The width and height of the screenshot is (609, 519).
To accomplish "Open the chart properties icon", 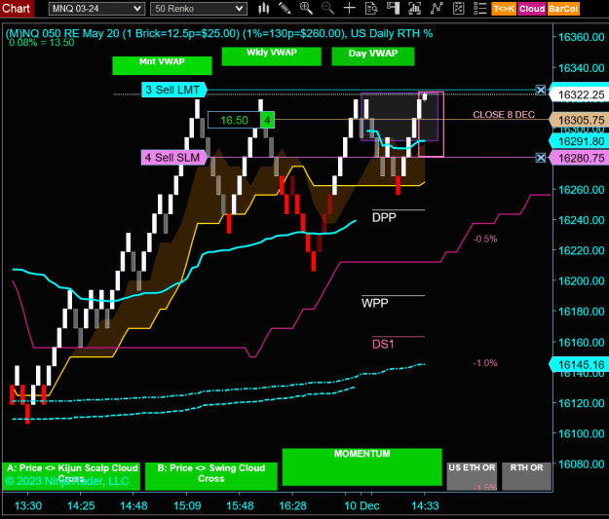I will (458, 8).
